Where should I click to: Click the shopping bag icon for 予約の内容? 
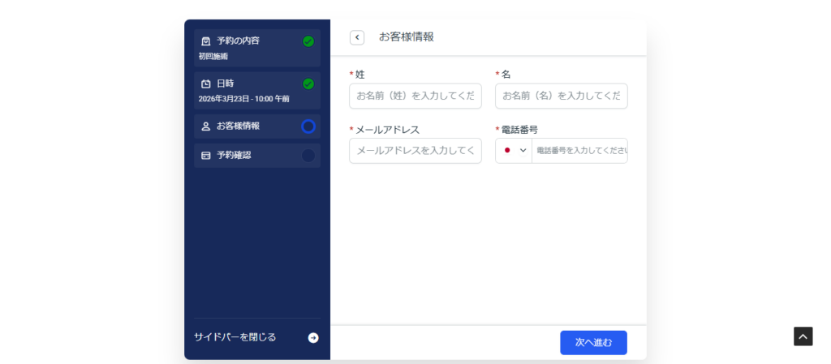(205, 41)
